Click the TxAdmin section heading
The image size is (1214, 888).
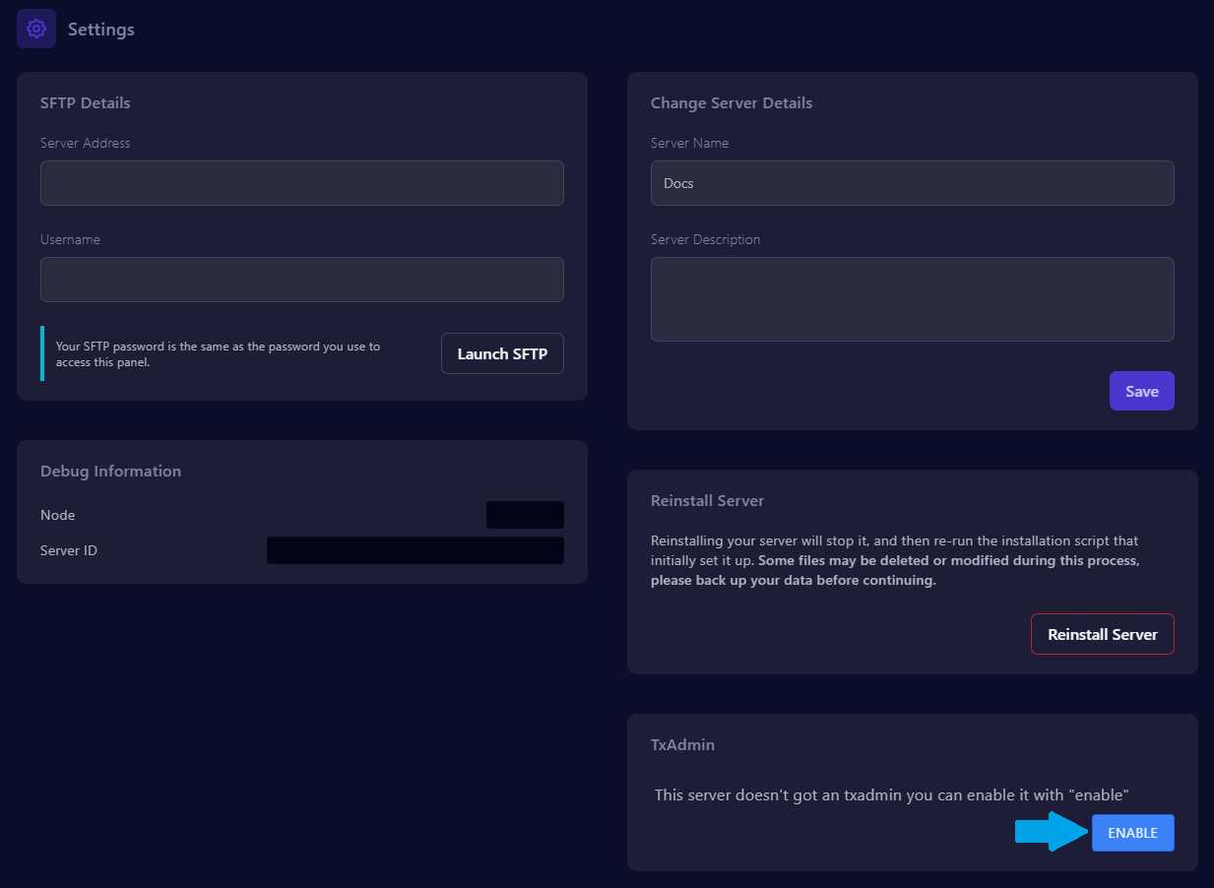point(682,744)
